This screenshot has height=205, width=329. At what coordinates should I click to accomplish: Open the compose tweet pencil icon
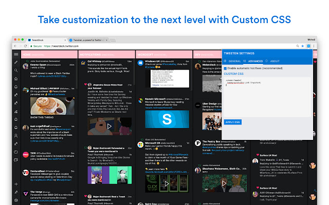[16, 63]
